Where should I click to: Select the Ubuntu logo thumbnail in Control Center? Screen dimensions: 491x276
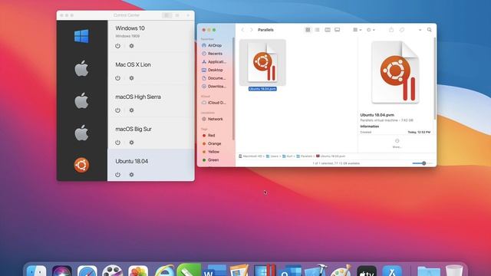[x=81, y=165]
